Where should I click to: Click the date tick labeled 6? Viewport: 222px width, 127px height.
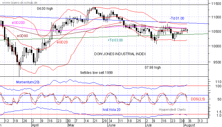[190, 121]
